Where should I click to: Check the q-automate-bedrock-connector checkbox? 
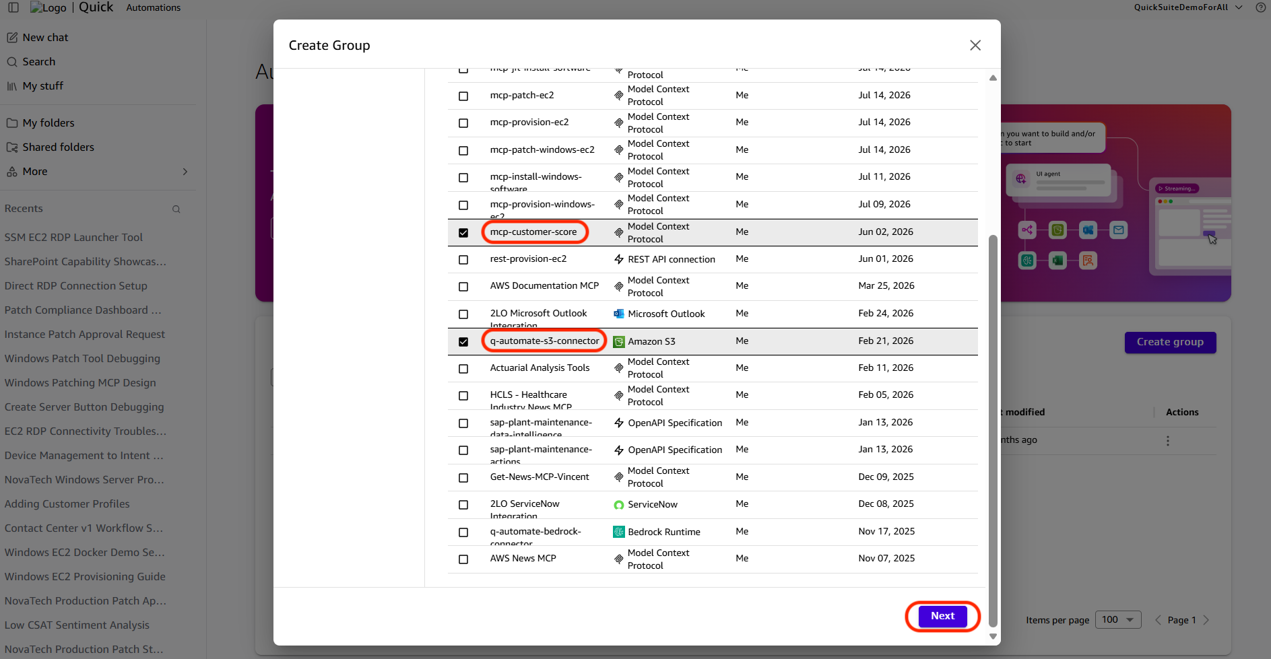coord(463,532)
